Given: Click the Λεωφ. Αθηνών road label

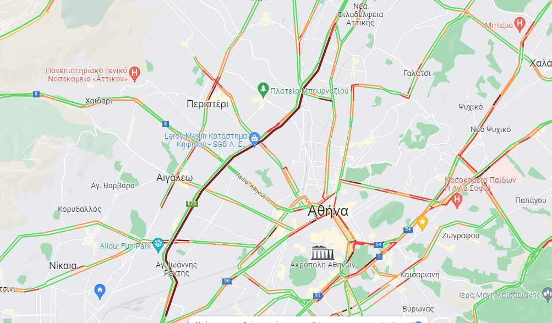Looking at the screenshot, I should pyautogui.click(x=251, y=186).
